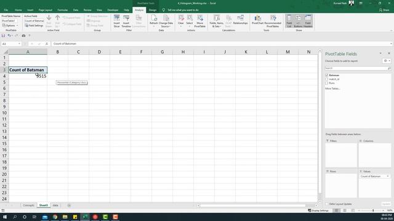Viewport: 394px width, 221px height.
Task: Open Field Settings
Action: [x=34, y=26]
